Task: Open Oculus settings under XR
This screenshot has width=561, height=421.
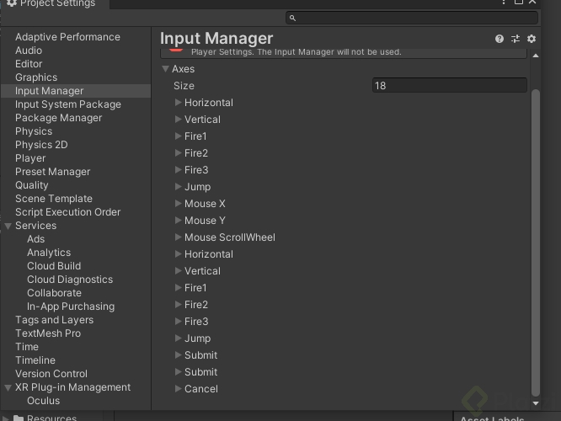Action: click(44, 401)
